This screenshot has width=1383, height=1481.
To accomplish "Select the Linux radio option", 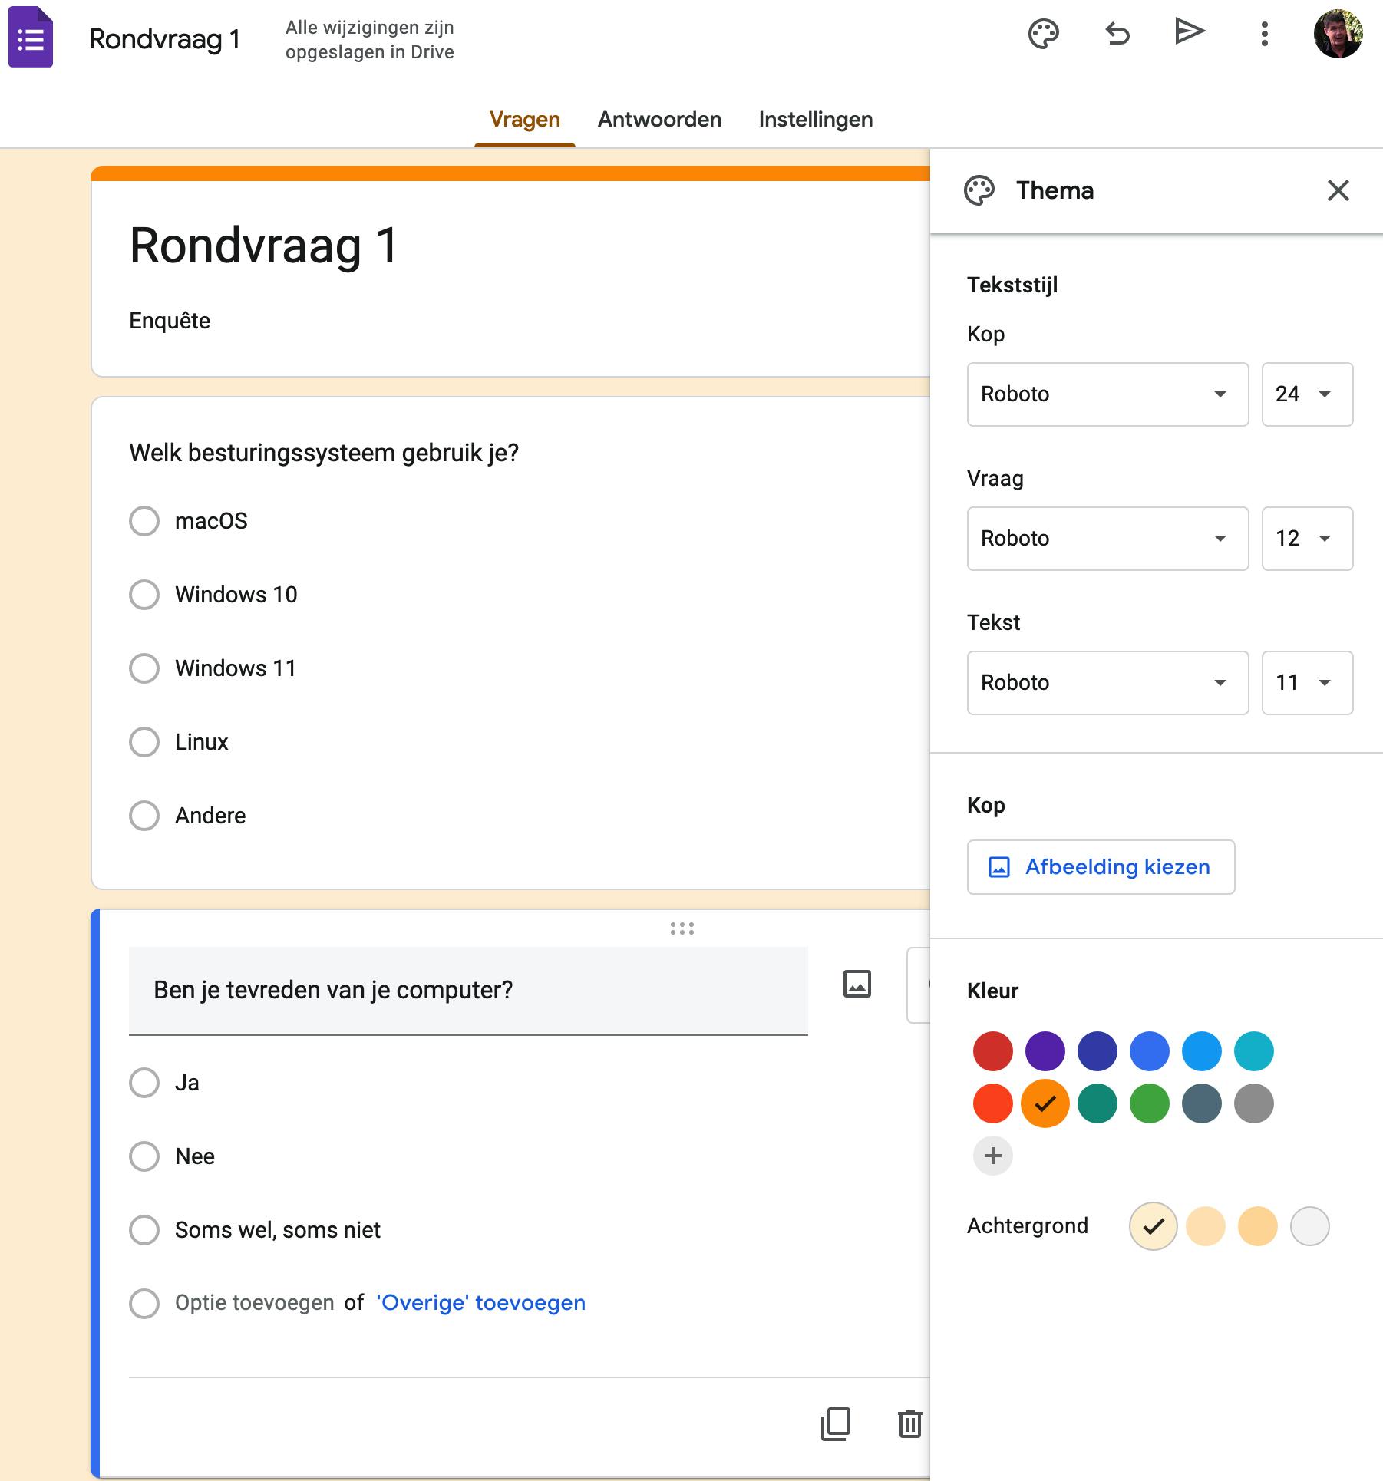I will tap(144, 742).
